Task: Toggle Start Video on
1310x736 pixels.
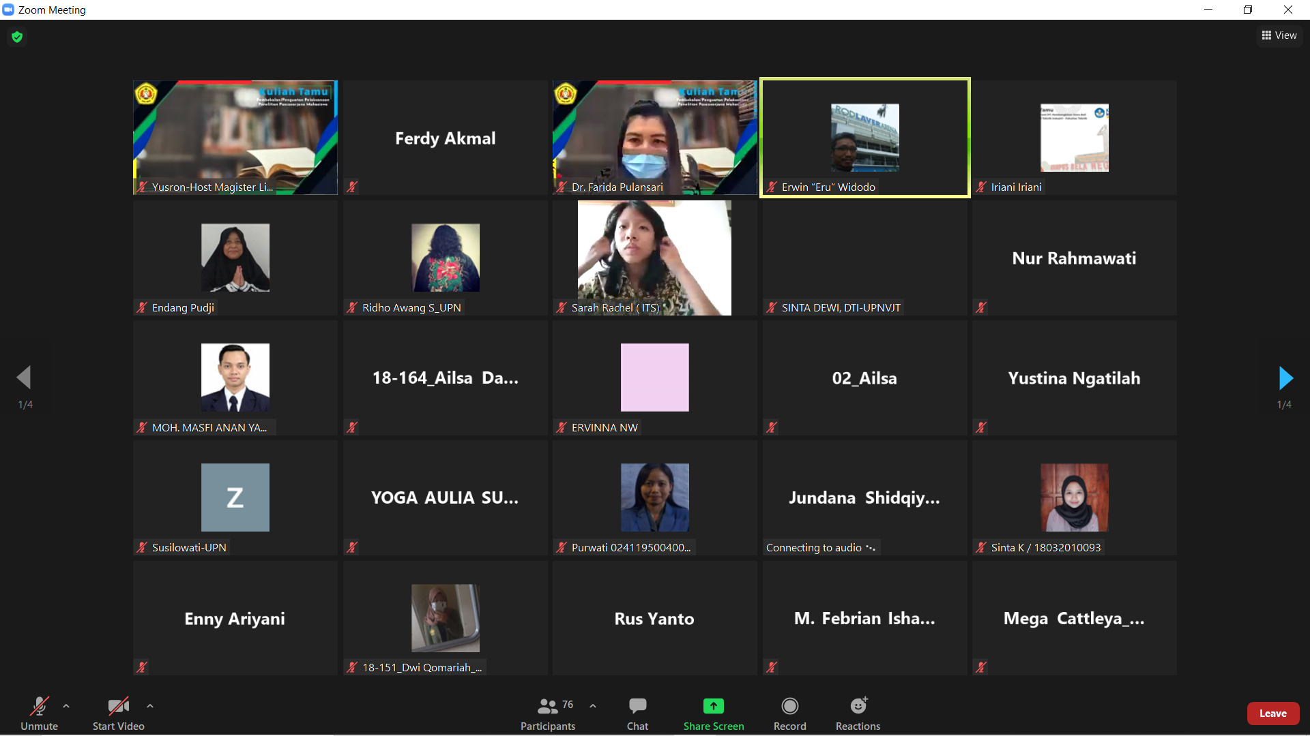Action: coord(118,713)
